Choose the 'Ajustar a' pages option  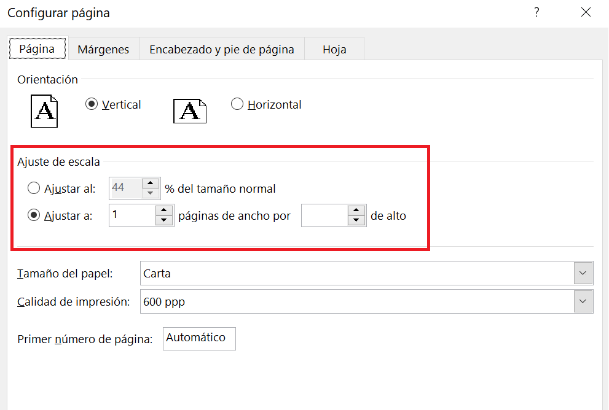pyautogui.click(x=34, y=216)
